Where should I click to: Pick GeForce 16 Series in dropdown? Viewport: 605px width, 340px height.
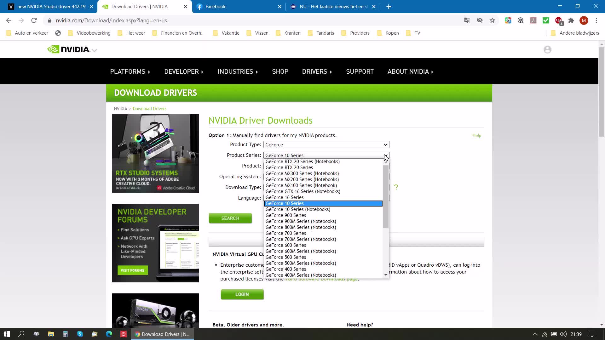tap(284, 197)
